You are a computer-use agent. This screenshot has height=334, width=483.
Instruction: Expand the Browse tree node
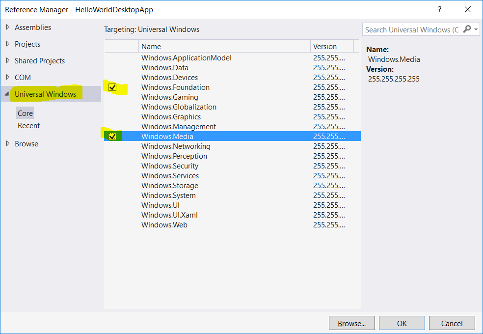click(x=8, y=143)
